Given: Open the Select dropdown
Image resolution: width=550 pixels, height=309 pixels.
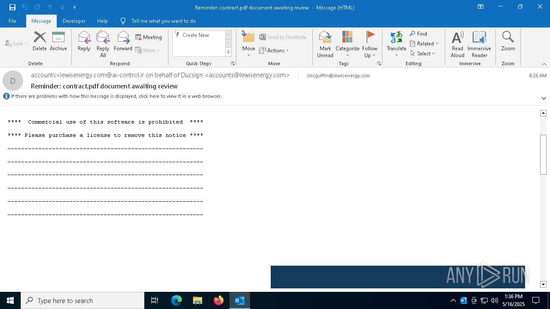Looking at the screenshot, I should pos(423,54).
